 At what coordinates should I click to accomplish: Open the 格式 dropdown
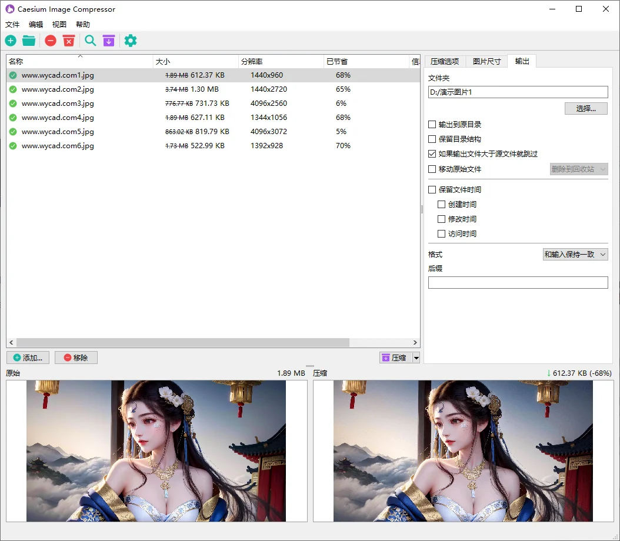click(x=575, y=254)
